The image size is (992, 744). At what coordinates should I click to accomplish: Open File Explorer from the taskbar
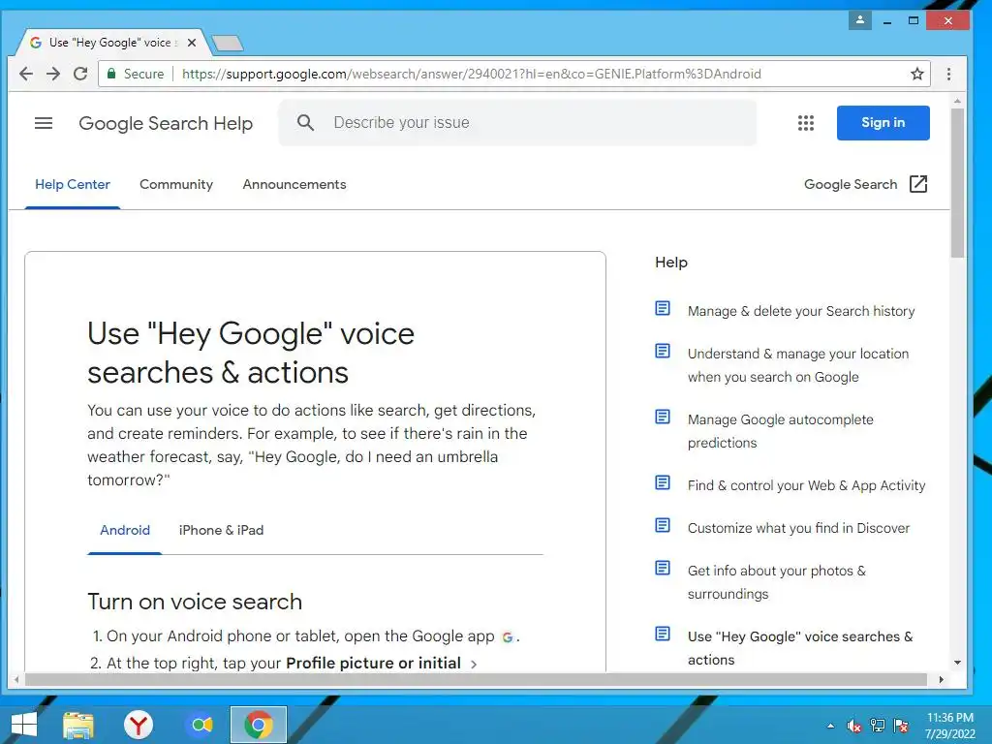coord(78,725)
